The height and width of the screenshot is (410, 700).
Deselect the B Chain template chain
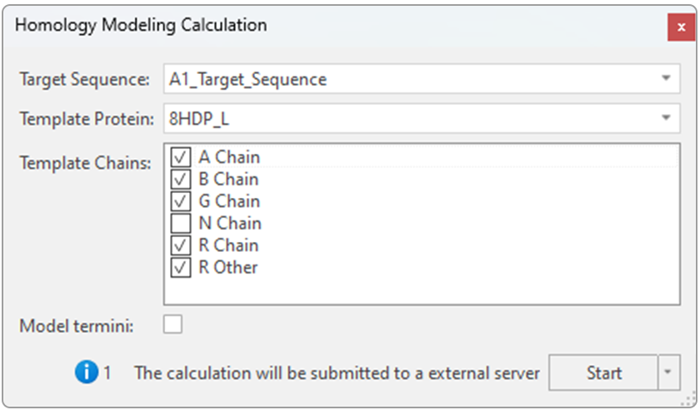click(x=181, y=180)
